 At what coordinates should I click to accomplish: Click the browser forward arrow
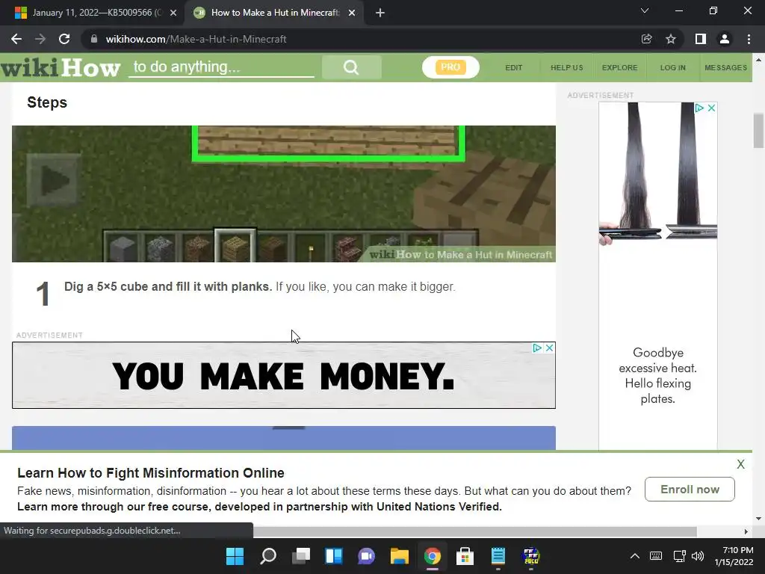[x=40, y=39]
